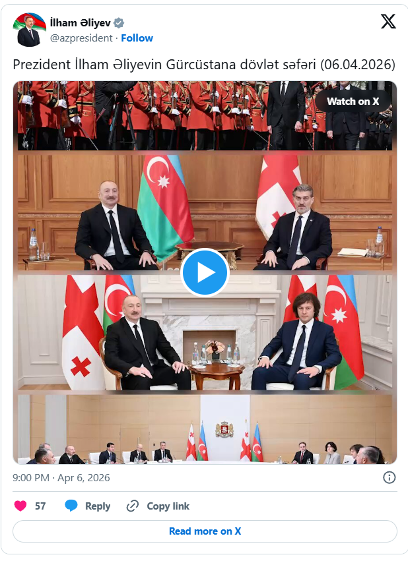Click the verified badge next to İlham Əliyev
The width and height of the screenshot is (408, 561).
pyautogui.click(x=119, y=23)
